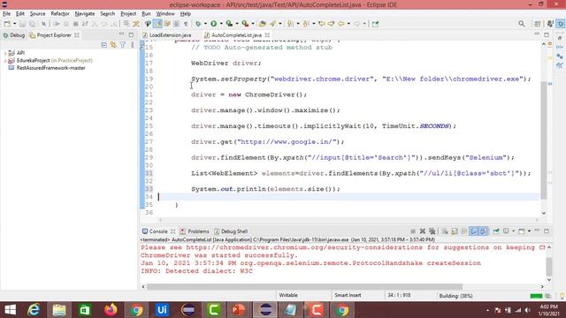Click the Console Terminate square icon
Image resolution: width=566 pixels, height=318 pixels.
point(413,231)
